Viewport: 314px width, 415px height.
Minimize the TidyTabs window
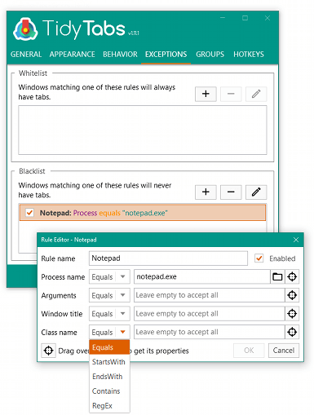[x=223, y=18]
